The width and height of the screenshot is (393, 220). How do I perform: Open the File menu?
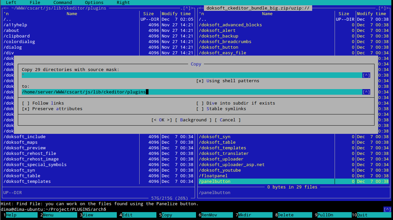tap(35, 3)
